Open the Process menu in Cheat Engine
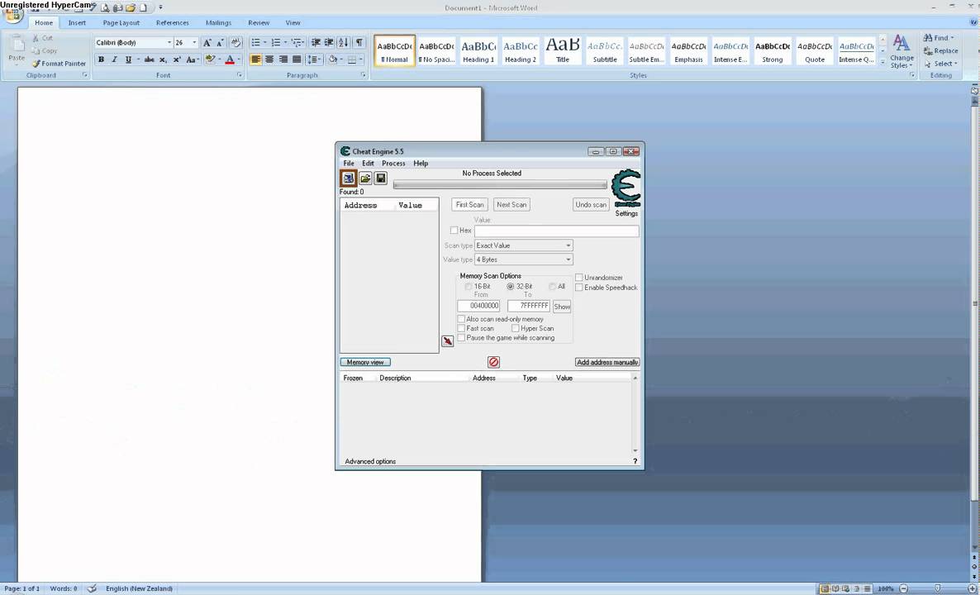 click(394, 163)
